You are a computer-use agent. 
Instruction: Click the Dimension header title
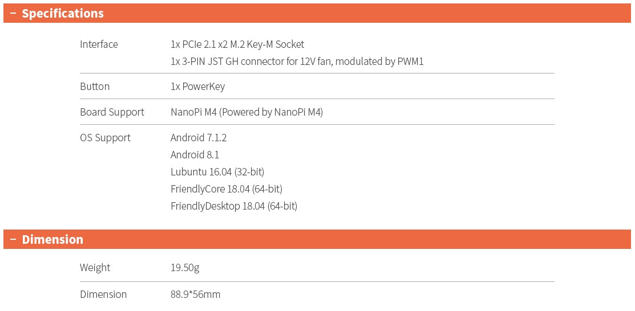pos(52,240)
